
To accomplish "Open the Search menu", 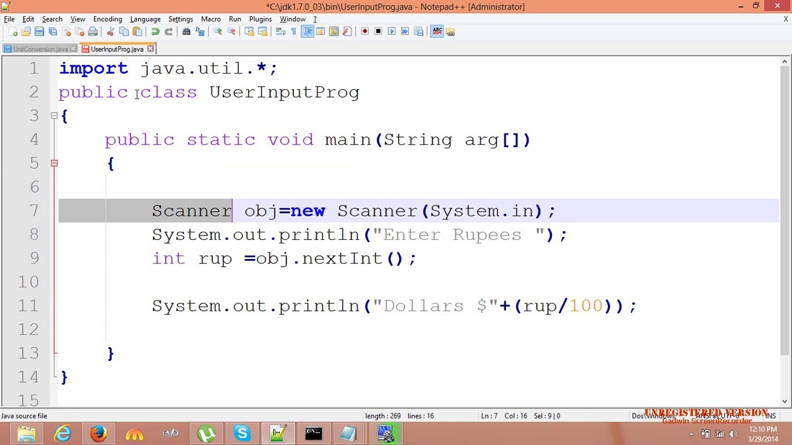I will pos(52,19).
